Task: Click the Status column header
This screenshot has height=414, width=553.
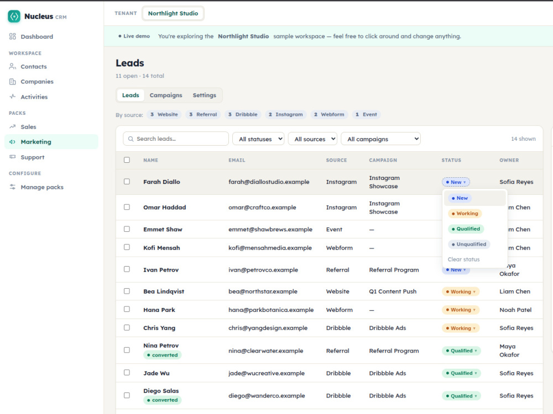Action: tap(451, 160)
